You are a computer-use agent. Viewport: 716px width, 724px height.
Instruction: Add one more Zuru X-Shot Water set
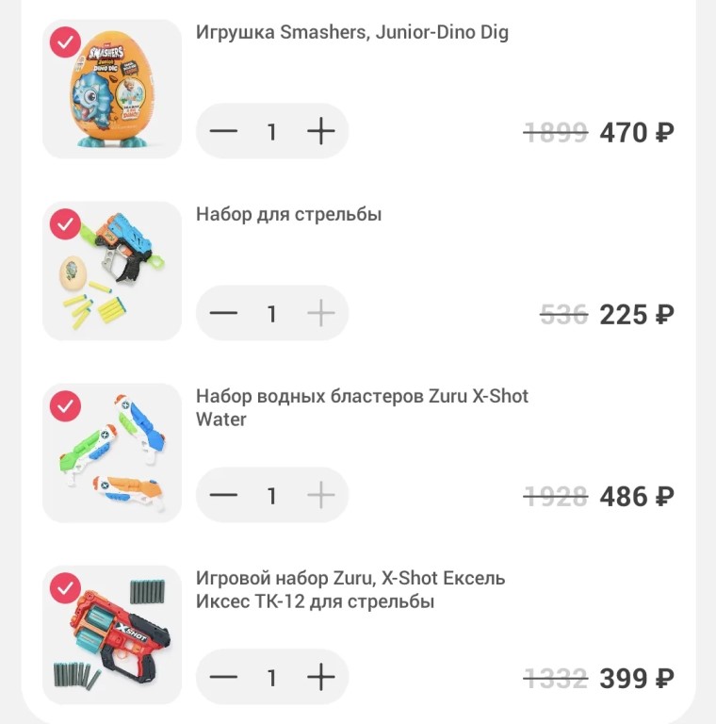pos(321,495)
